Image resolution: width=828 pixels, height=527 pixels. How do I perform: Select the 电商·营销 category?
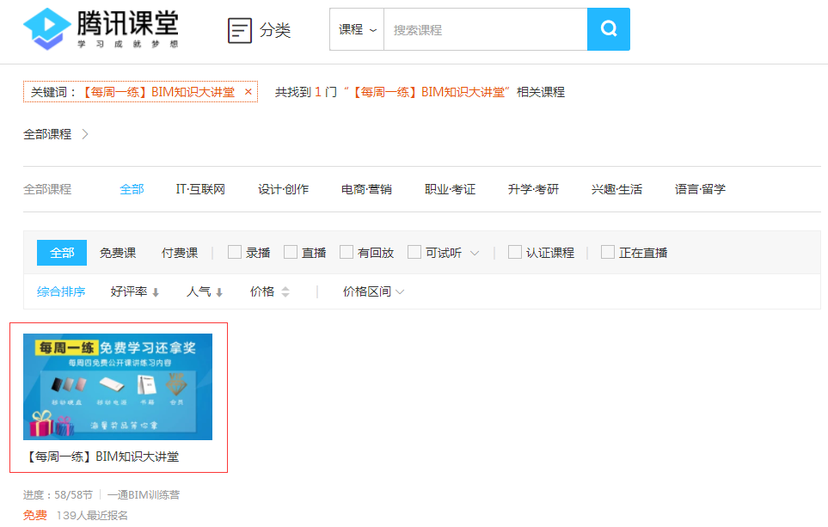pos(366,189)
